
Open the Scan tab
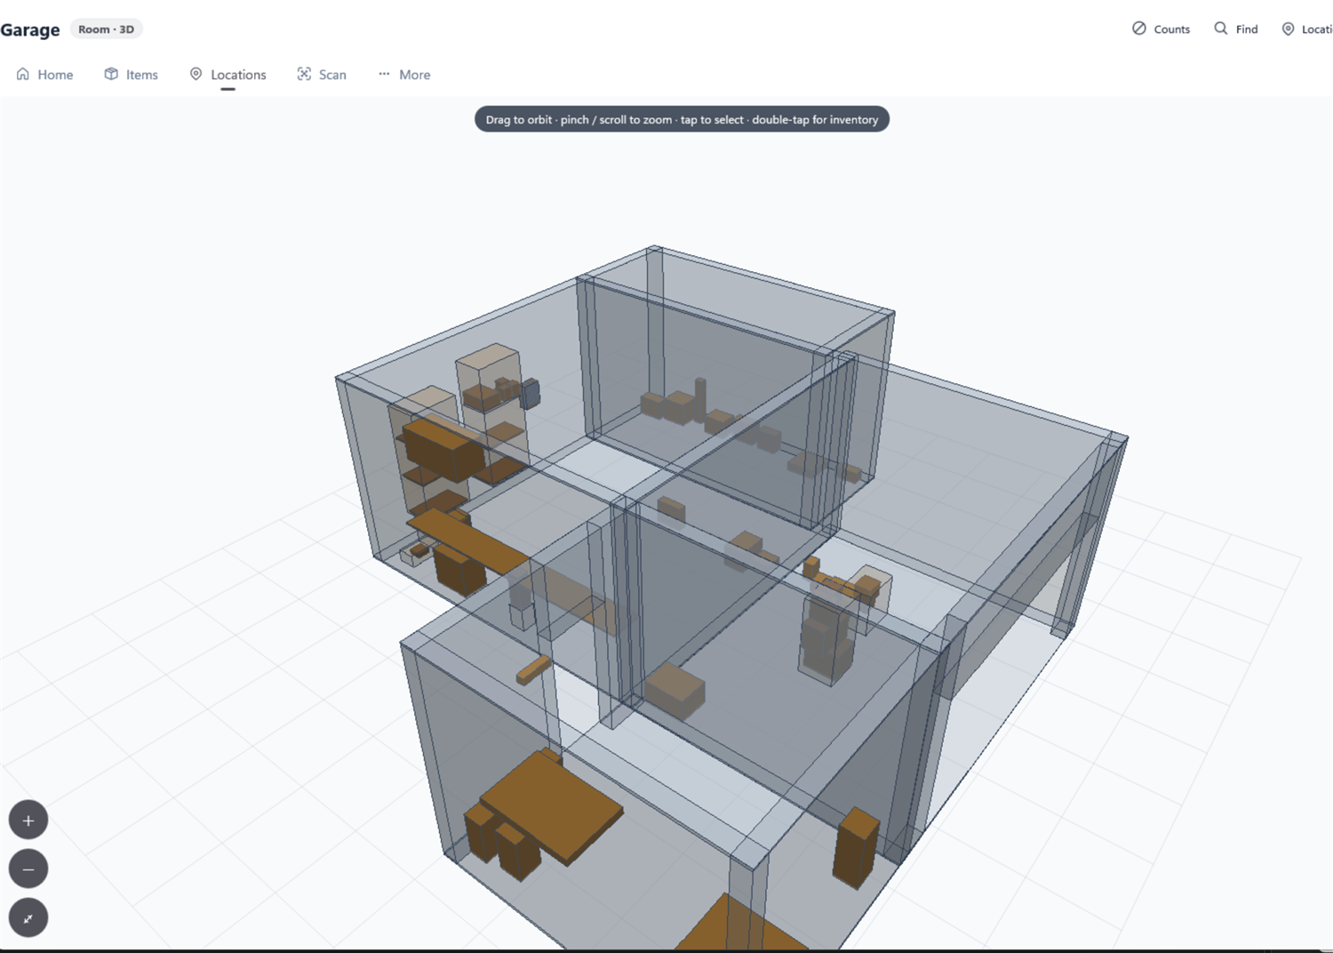pos(322,75)
